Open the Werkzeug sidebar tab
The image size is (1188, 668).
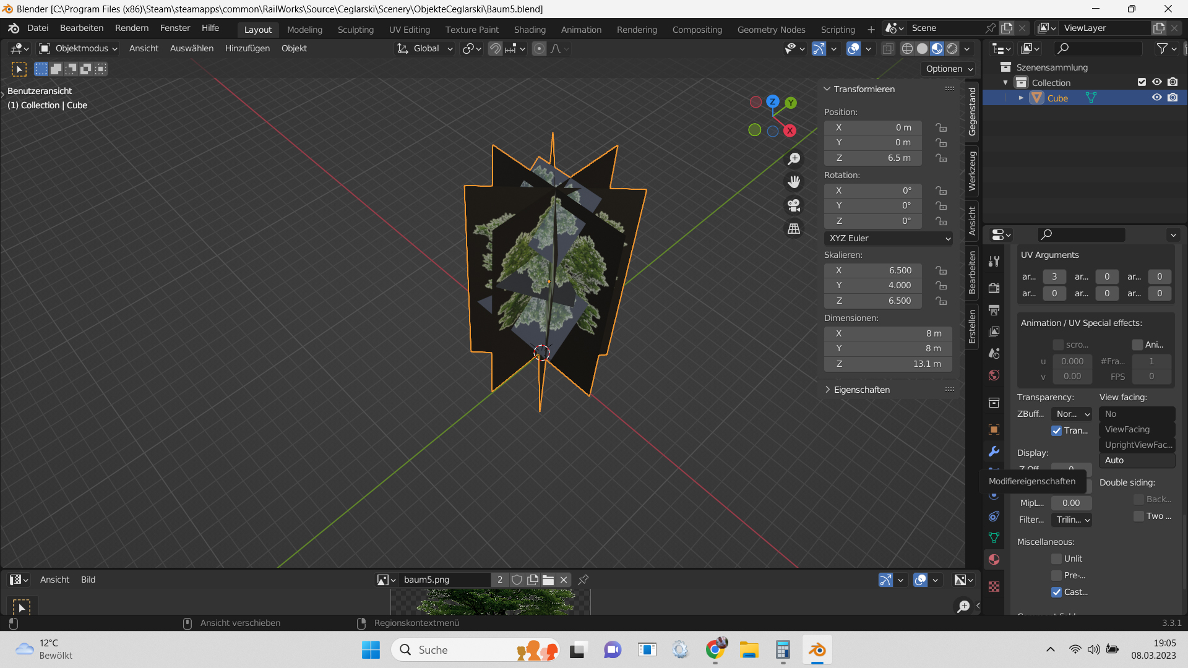pyautogui.click(x=972, y=171)
